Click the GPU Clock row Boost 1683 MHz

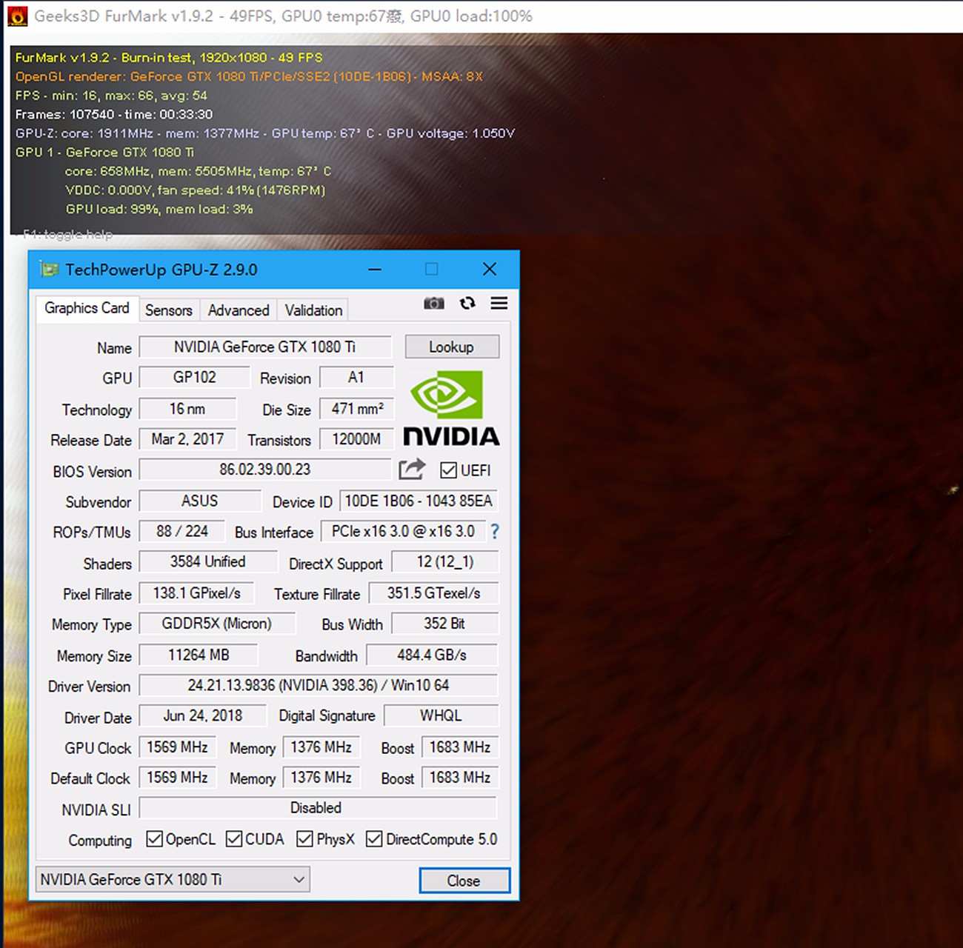coord(460,747)
